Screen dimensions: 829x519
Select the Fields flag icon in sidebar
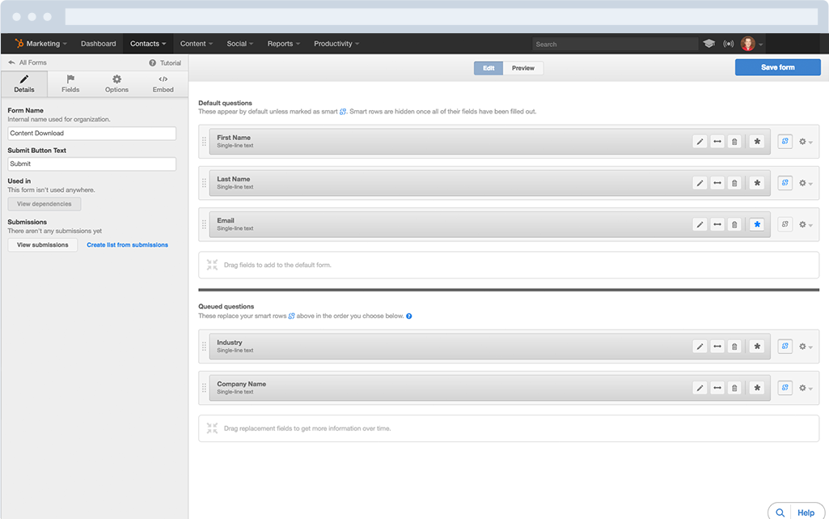70,83
